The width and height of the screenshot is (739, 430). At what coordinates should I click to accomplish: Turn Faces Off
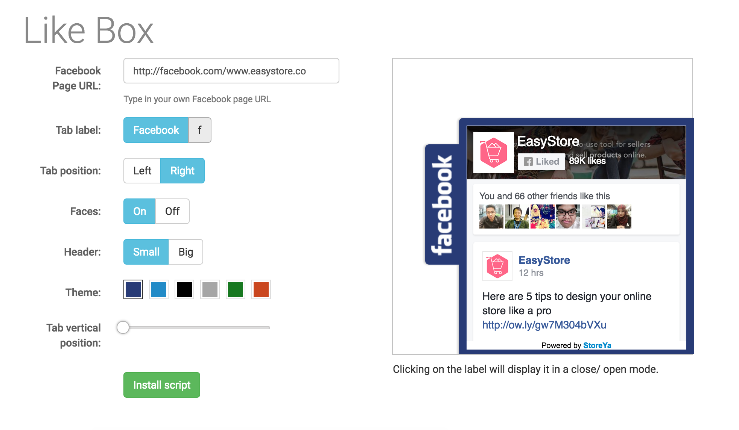pos(172,211)
